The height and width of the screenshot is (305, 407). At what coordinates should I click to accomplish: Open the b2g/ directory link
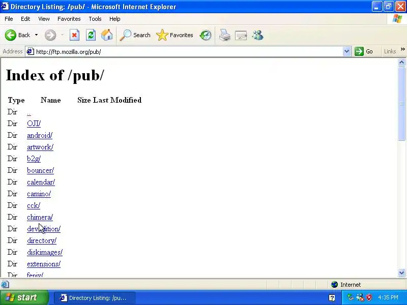(34, 159)
